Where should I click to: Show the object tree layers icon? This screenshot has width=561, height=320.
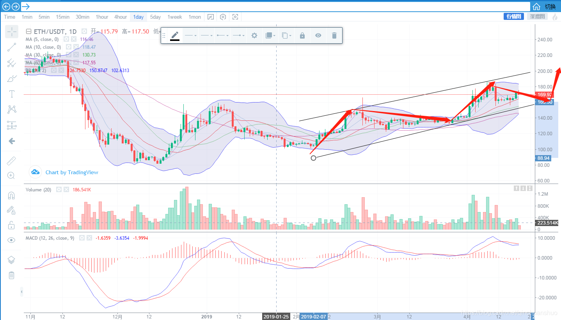12,260
